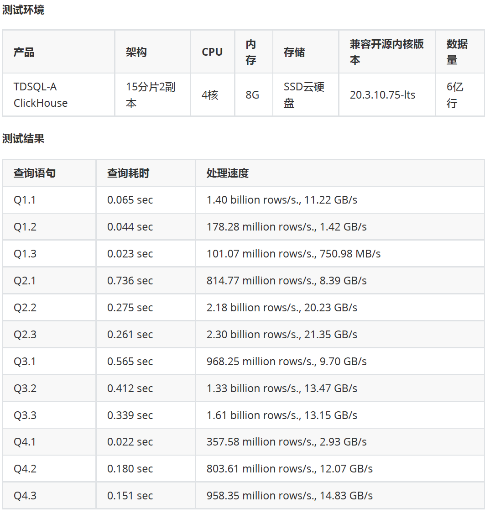Click the 6亿行 data volume cell
This screenshot has width=490, height=514.
tap(460, 95)
